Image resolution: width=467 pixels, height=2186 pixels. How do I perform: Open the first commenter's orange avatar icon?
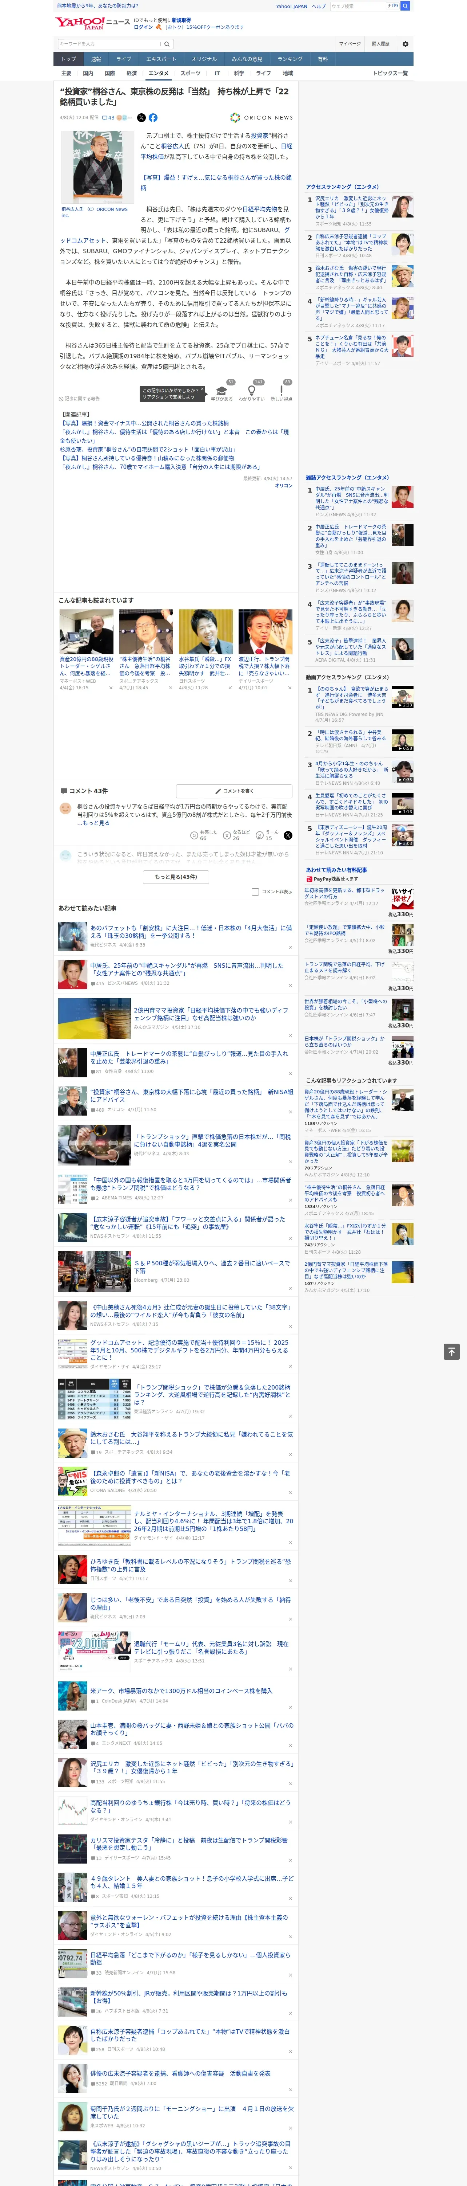(65, 809)
